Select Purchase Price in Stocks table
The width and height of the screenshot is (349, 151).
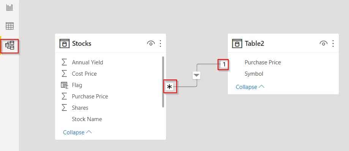pos(90,97)
